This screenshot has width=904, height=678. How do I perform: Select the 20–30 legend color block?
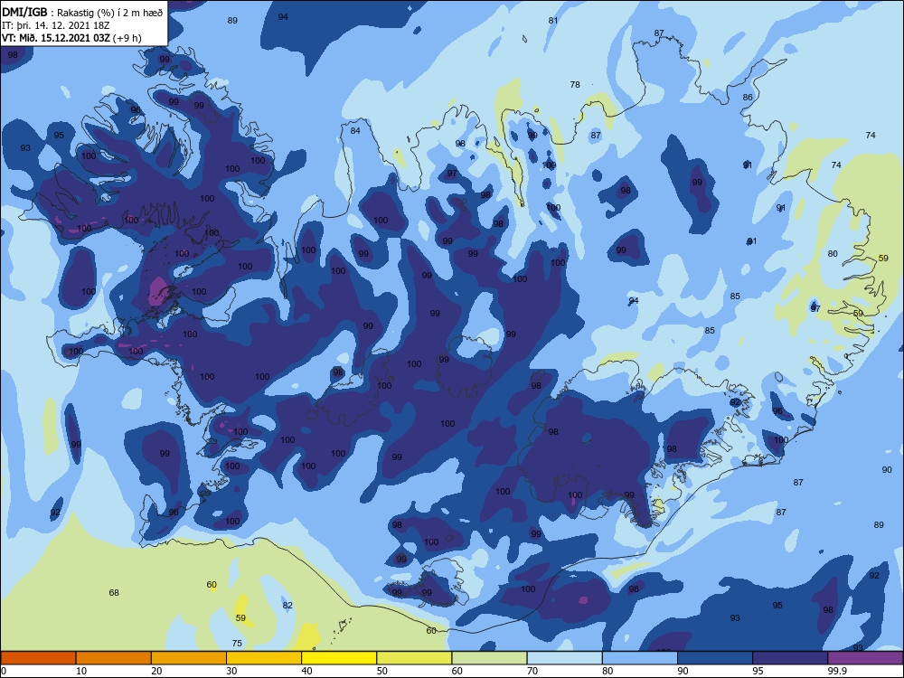pos(189,658)
